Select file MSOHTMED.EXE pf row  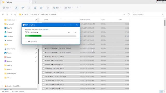[85, 76]
